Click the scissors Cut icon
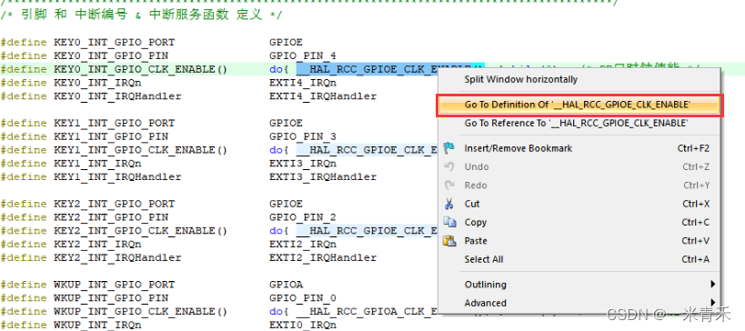 [449, 204]
